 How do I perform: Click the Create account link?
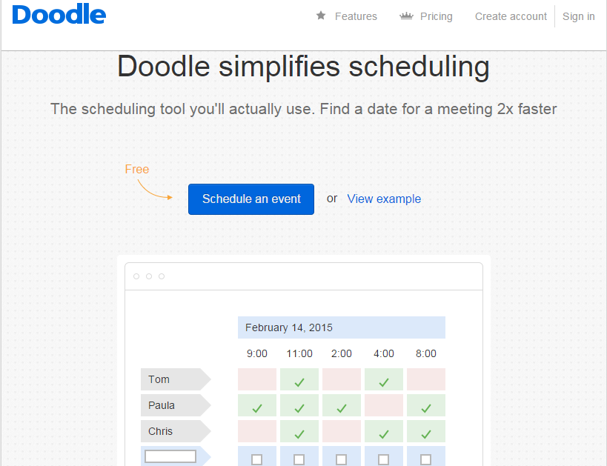tap(511, 16)
